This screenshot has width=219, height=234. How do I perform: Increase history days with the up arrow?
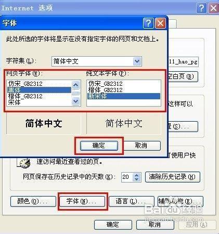(137, 175)
